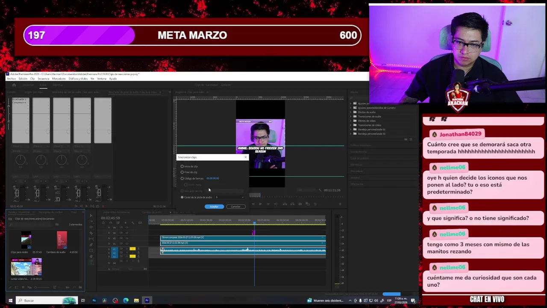
Task: Select the 'Cambios de audio' sequence thumbnail
Action: 62,240
